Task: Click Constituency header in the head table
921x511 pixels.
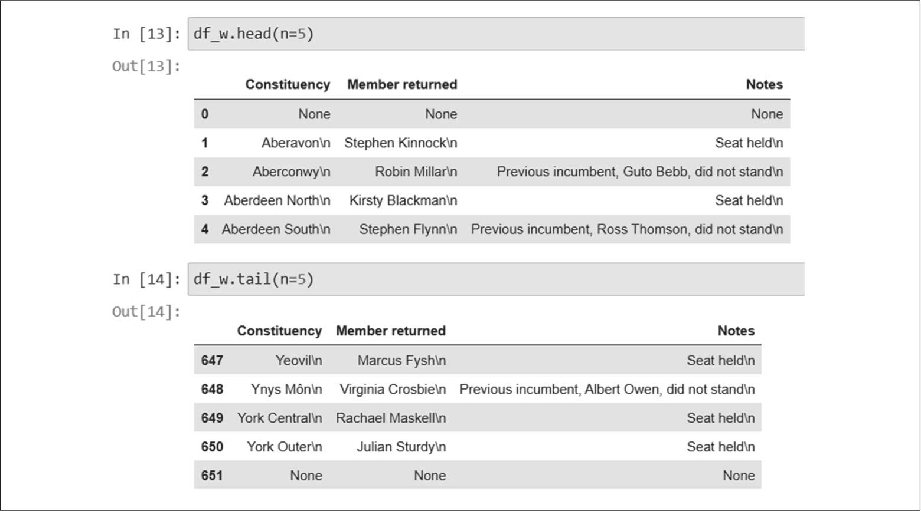Action: [288, 85]
